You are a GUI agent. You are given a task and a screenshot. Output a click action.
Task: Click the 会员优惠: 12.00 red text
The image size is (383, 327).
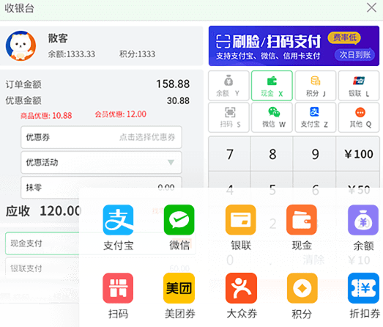[x=121, y=114]
